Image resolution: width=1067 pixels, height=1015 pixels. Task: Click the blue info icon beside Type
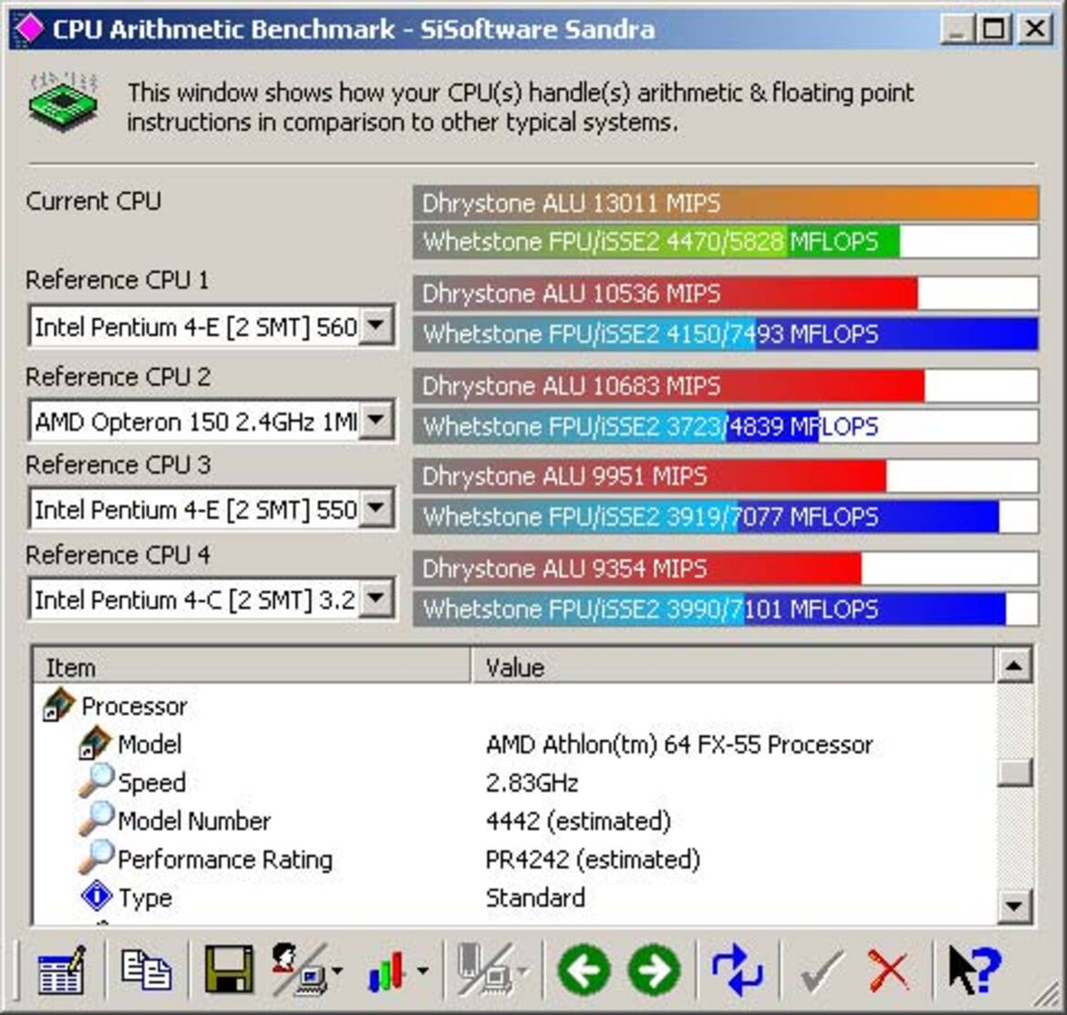(x=97, y=896)
